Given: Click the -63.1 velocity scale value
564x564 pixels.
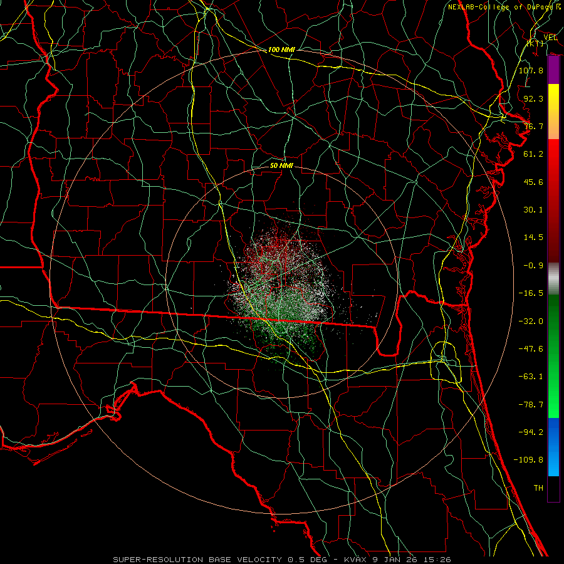Looking at the screenshot, I should tap(531, 377).
